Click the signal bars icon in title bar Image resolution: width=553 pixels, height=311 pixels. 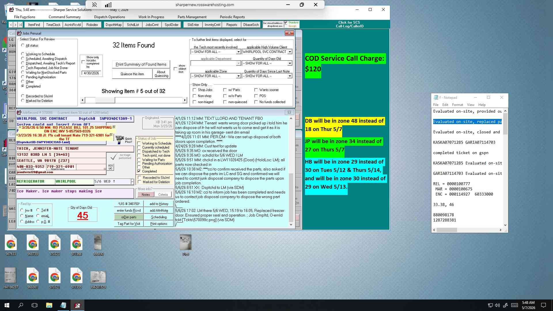[x=108, y=5]
